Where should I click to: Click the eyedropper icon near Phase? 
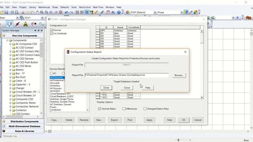point(191,12)
